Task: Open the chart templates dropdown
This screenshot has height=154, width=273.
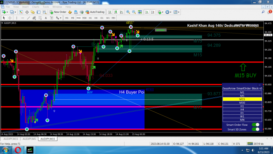Action: (x=178, y=12)
